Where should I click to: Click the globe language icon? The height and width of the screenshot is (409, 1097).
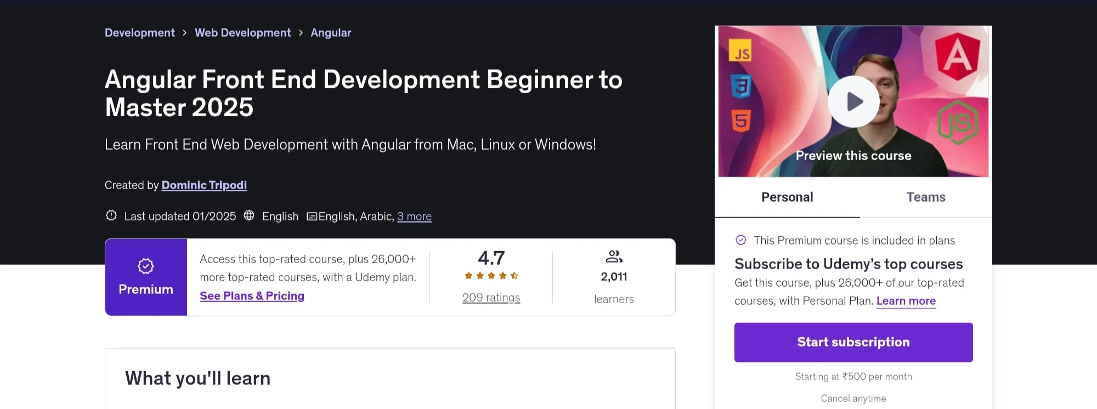point(249,215)
